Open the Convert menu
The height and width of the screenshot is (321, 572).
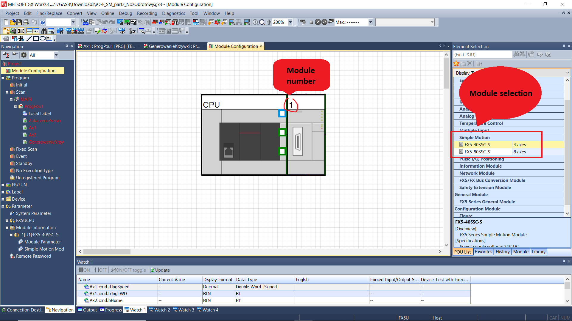(x=74, y=13)
